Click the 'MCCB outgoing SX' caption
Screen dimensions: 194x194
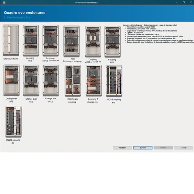tap(13, 142)
